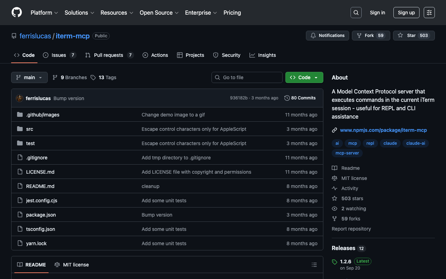The width and height of the screenshot is (446, 279).
Task: Expand the green Code dropdown
Action: [x=304, y=77]
